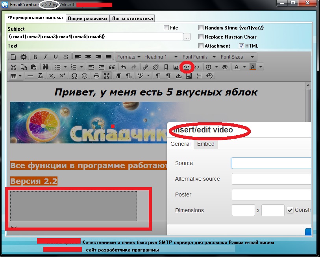Screen dimensions: 320x257
Task: Click the Alternative source field
Action: (272, 179)
